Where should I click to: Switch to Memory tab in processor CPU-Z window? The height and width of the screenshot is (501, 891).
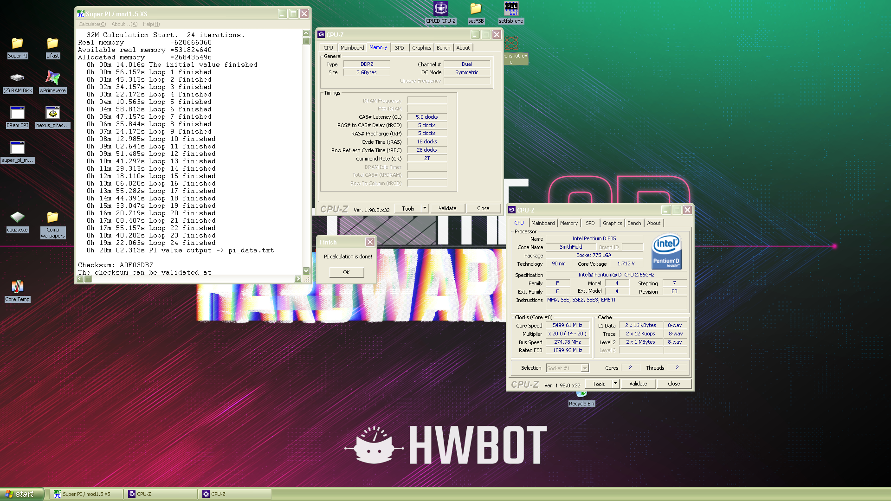[568, 223]
